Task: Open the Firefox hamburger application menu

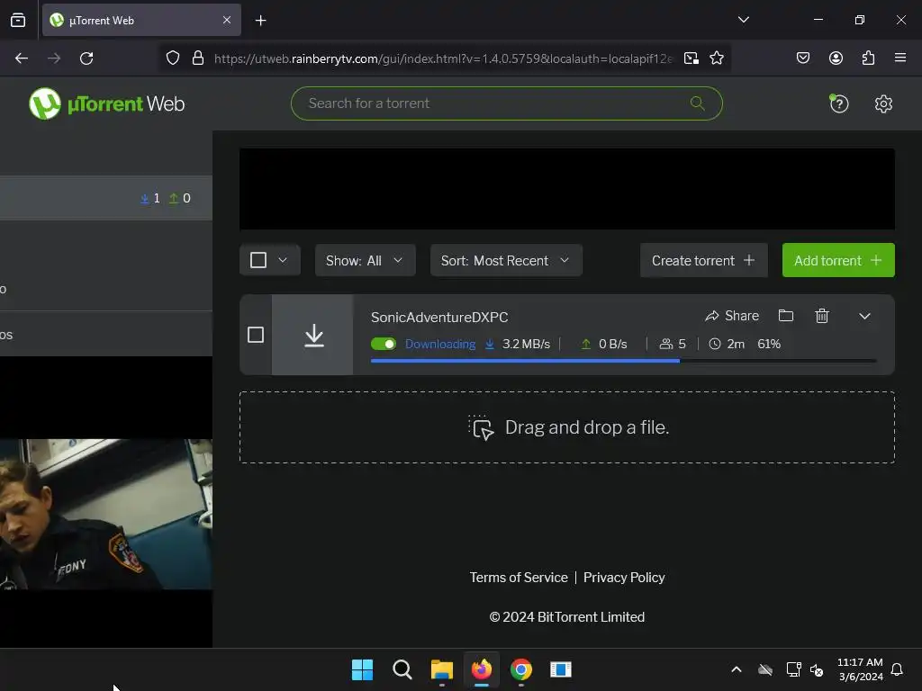Action: point(900,58)
